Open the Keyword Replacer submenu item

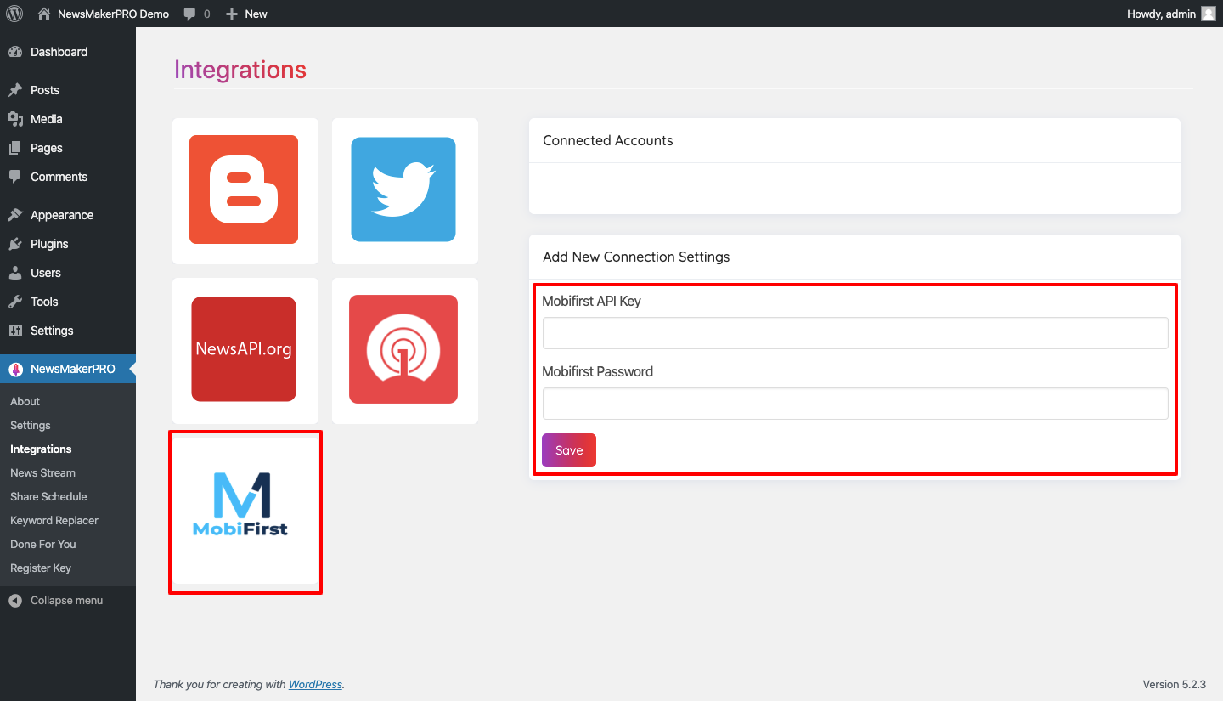(x=54, y=520)
